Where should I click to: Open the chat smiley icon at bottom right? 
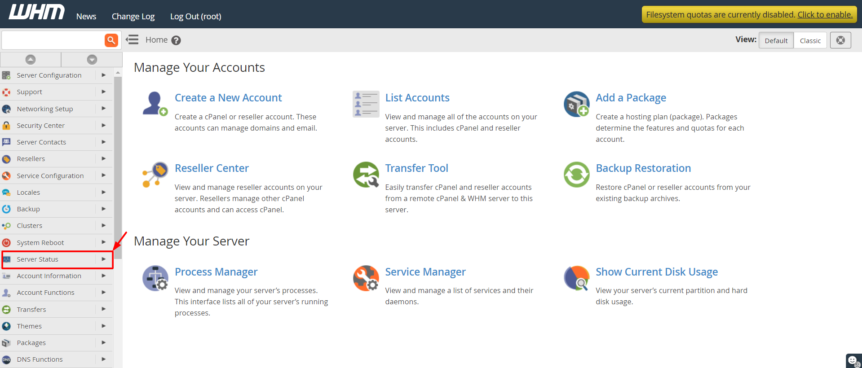[x=853, y=361]
